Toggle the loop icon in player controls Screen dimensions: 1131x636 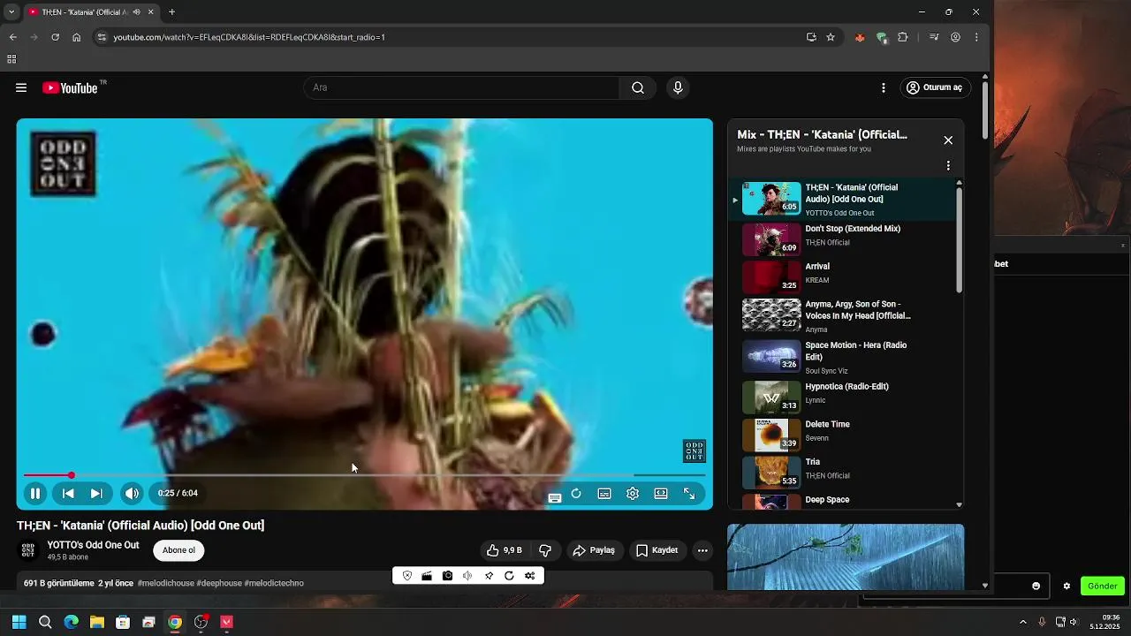click(x=576, y=494)
